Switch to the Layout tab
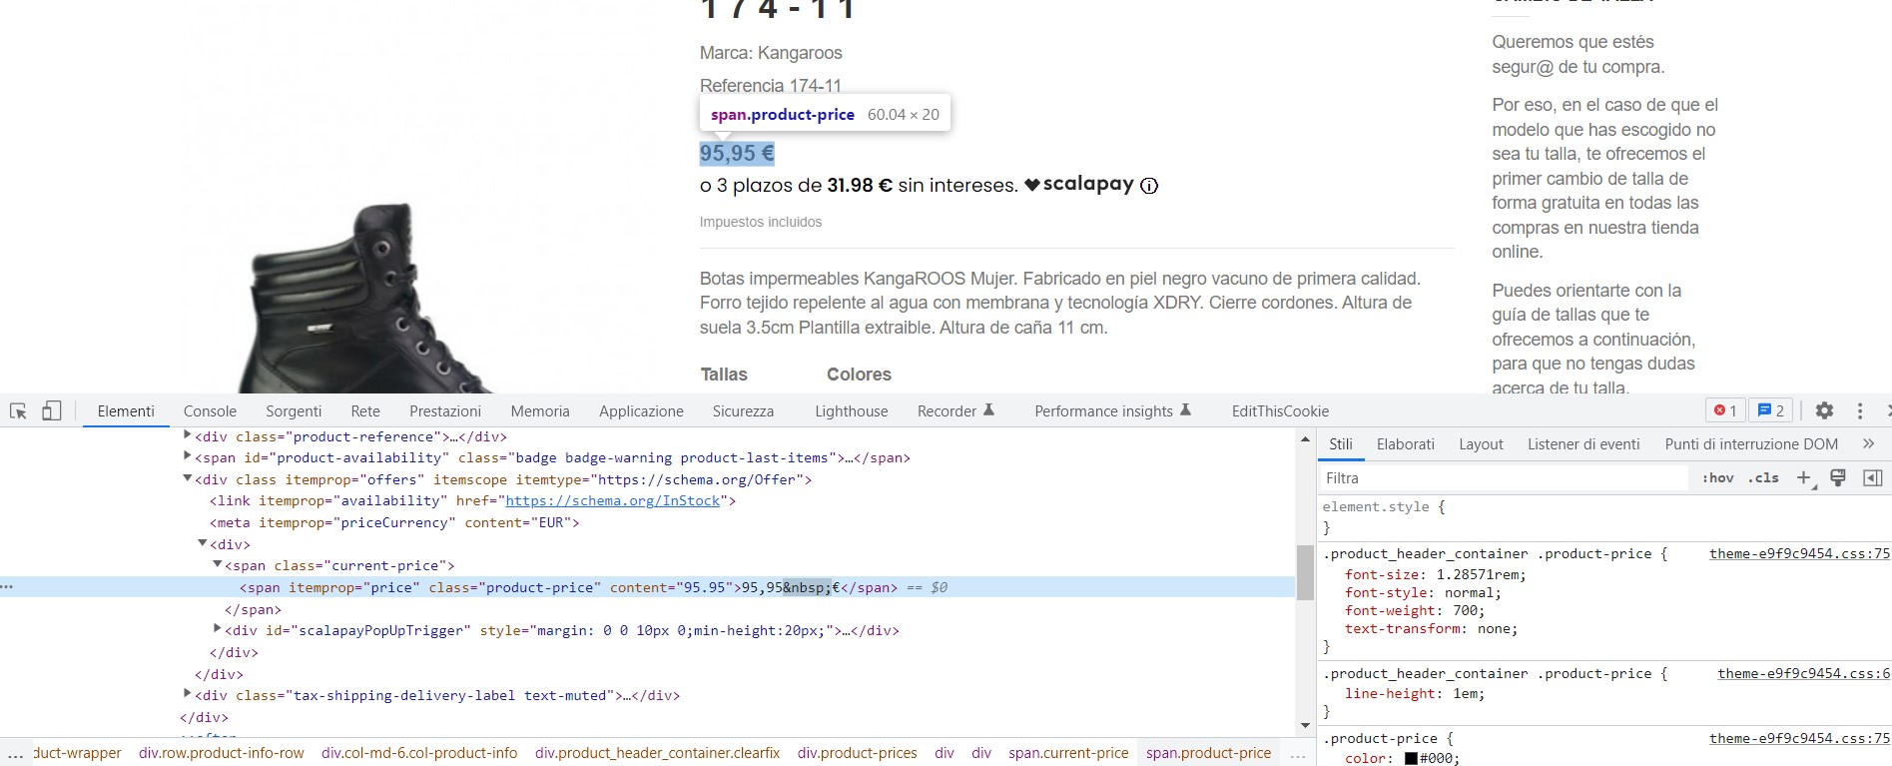This screenshot has height=766, width=1892. (1481, 444)
